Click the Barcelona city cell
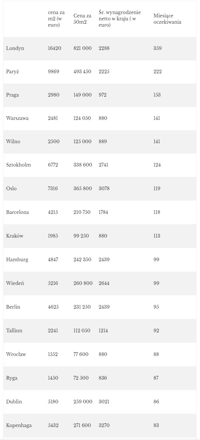Image resolution: width=200 pixels, height=440 pixels. click(x=17, y=212)
